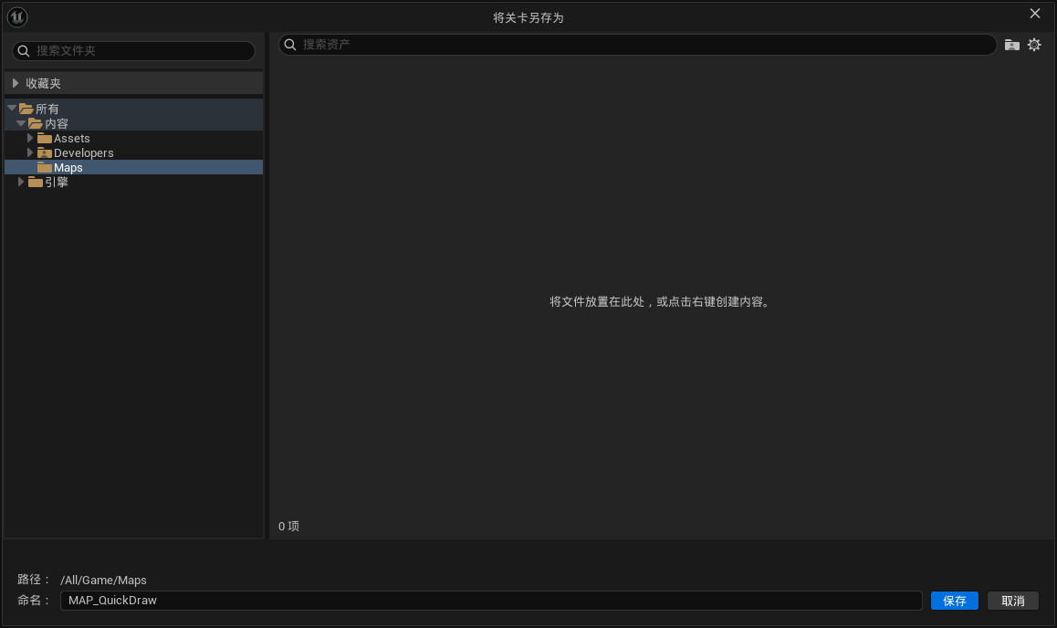Select the Developers folder row
This screenshot has width=1057, height=628.
(133, 153)
